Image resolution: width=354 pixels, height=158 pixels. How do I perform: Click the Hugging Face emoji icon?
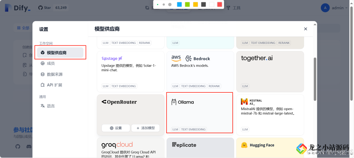(244, 145)
